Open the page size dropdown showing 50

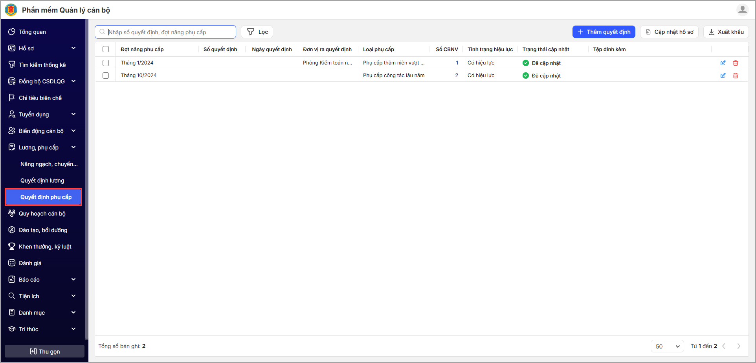point(667,346)
